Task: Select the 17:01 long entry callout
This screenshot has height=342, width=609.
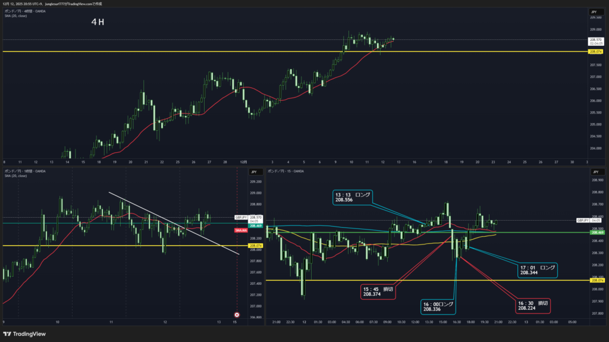Action: 537,271
